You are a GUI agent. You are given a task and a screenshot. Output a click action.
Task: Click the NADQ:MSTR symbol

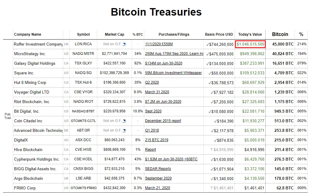83,54
